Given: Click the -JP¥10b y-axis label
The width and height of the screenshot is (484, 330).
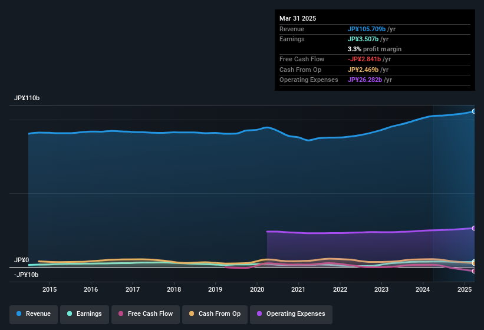Looking at the screenshot, I should (x=27, y=275).
